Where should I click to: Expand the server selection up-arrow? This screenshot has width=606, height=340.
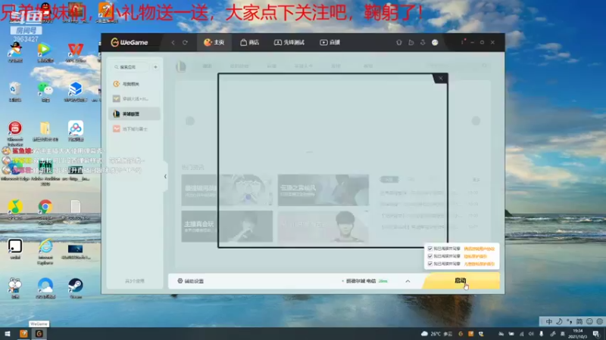click(x=408, y=281)
